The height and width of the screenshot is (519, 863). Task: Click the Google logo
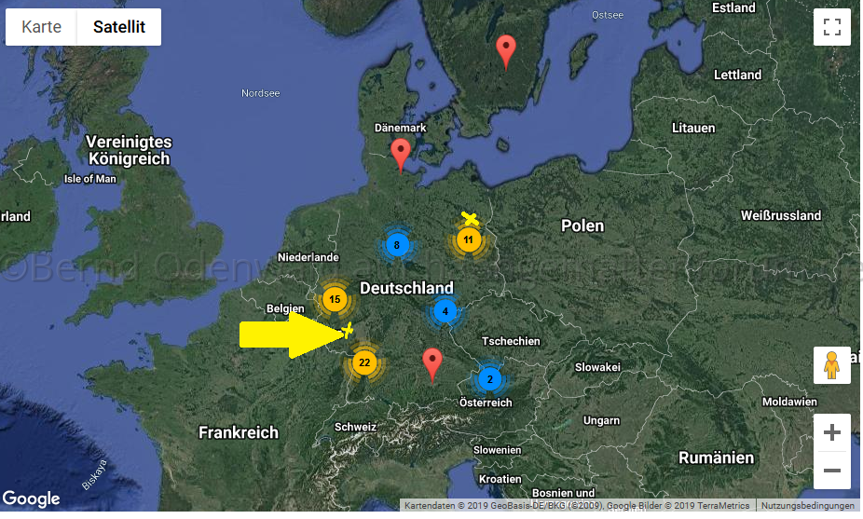32,499
